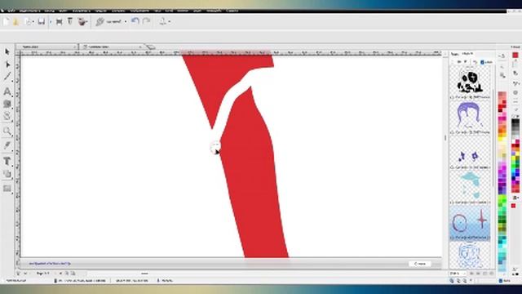Image resolution: width=522 pixels, height=294 pixels.
Task: Select the black node-edit arrow tool
Action: pyautogui.click(x=7, y=65)
